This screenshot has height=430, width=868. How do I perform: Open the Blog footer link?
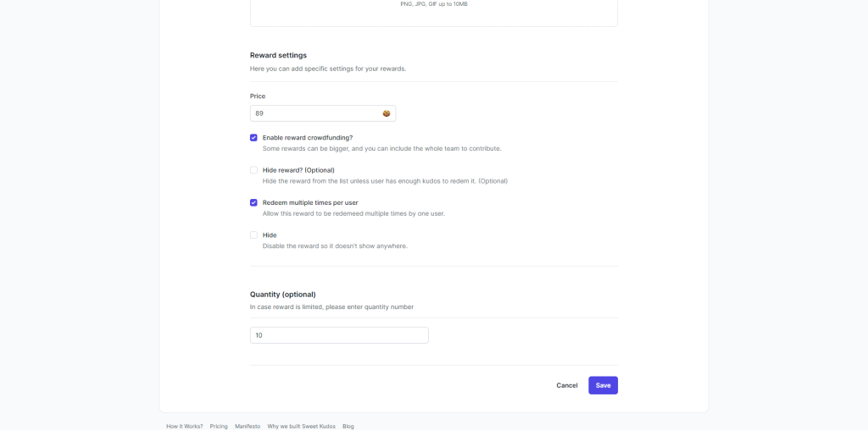(x=348, y=426)
